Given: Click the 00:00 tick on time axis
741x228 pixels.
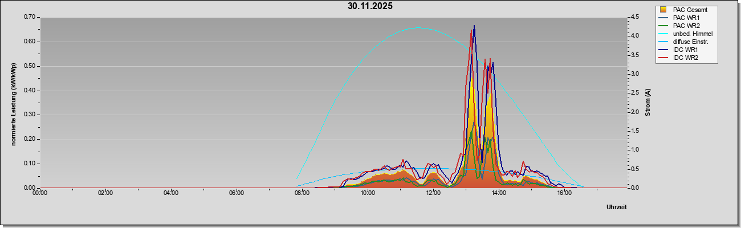Looking at the screenshot, I should click(x=39, y=193).
